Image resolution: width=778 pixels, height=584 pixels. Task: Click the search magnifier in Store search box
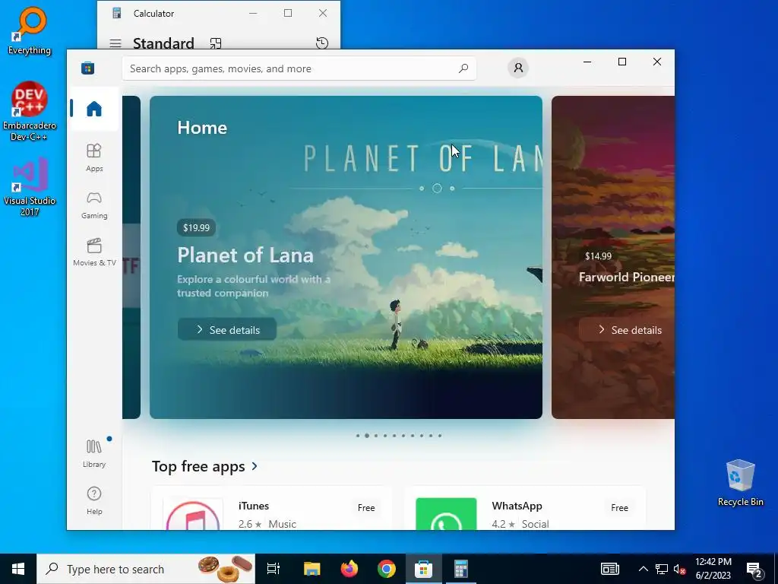(463, 68)
